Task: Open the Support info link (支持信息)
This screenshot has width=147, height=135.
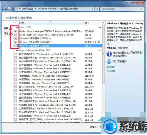Action: 111,71
